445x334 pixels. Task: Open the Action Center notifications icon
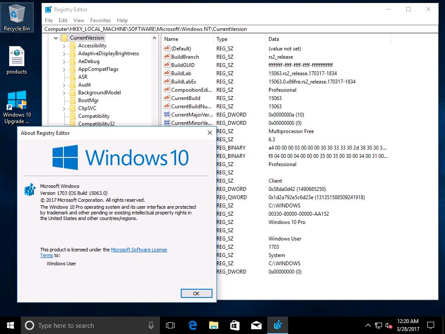[x=431, y=325]
